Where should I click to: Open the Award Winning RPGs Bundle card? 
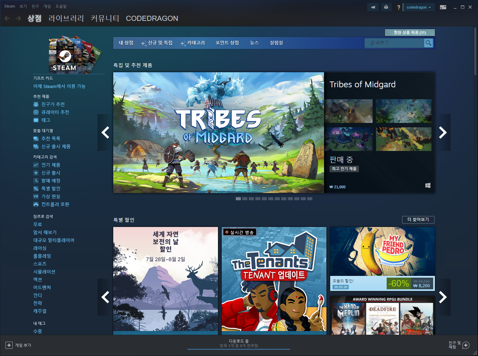click(383, 315)
